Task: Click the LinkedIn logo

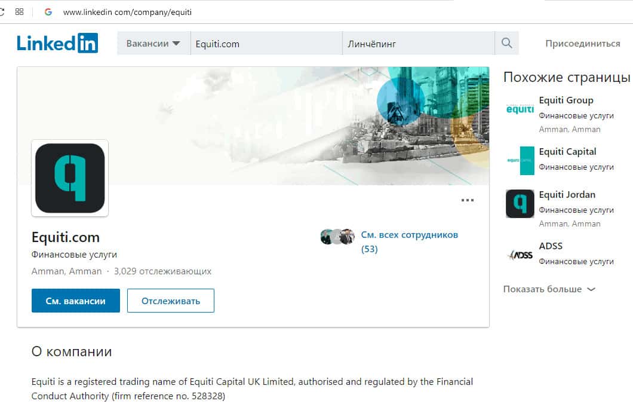Action: [57, 43]
